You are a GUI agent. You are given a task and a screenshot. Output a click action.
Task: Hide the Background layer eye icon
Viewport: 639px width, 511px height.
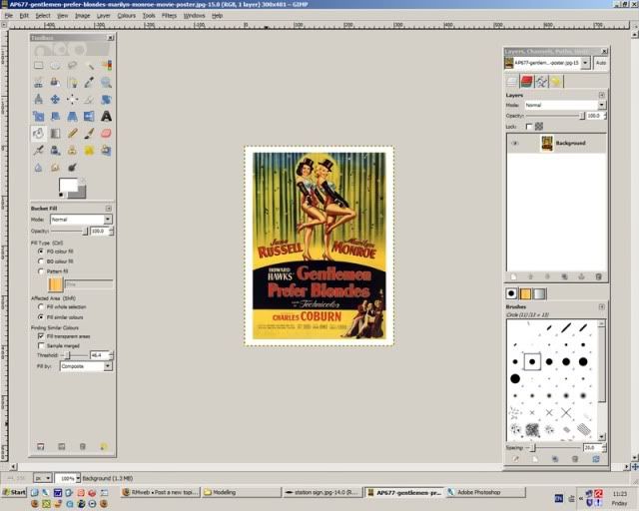514,143
